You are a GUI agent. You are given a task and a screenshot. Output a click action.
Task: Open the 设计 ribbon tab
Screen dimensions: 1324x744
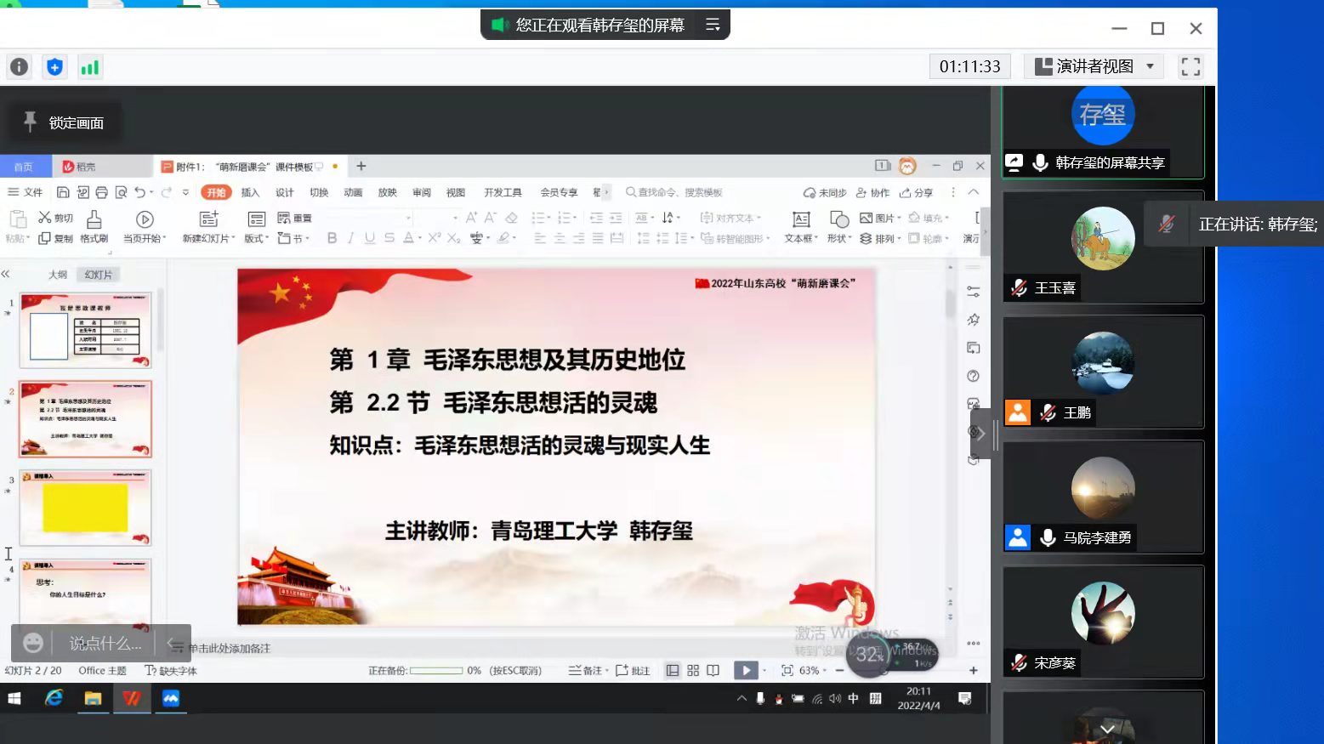[x=284, y=192]
